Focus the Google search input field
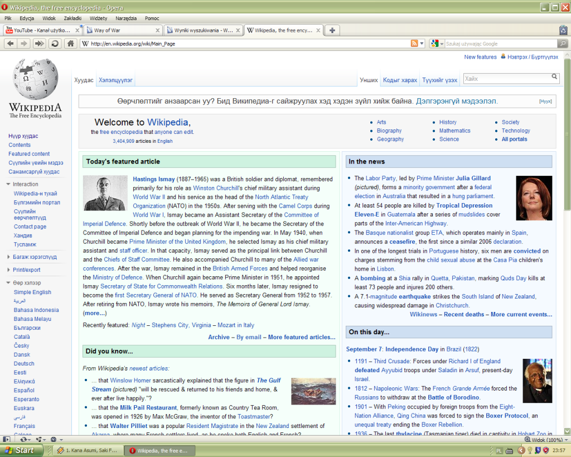571x457 pixels. coord(501,44)
